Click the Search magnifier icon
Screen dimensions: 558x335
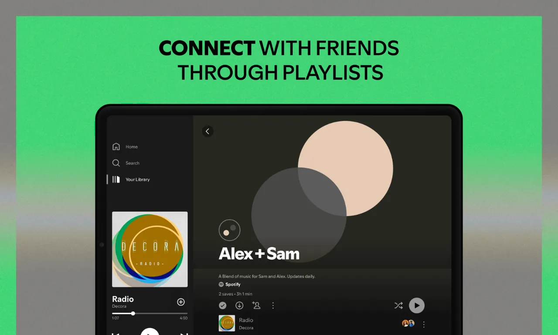(116, 163)
